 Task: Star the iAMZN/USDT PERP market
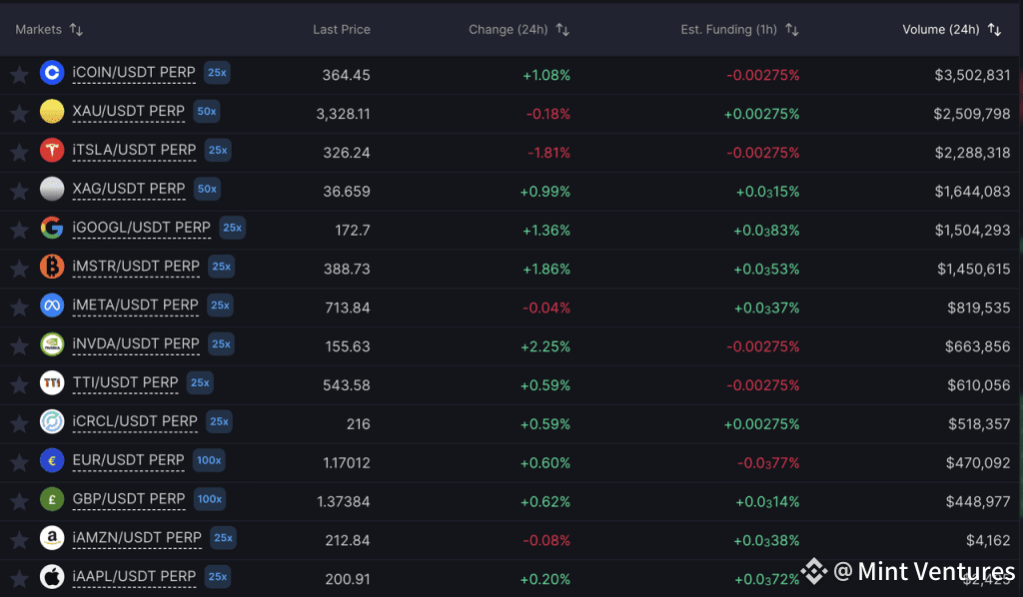[19, 540]
